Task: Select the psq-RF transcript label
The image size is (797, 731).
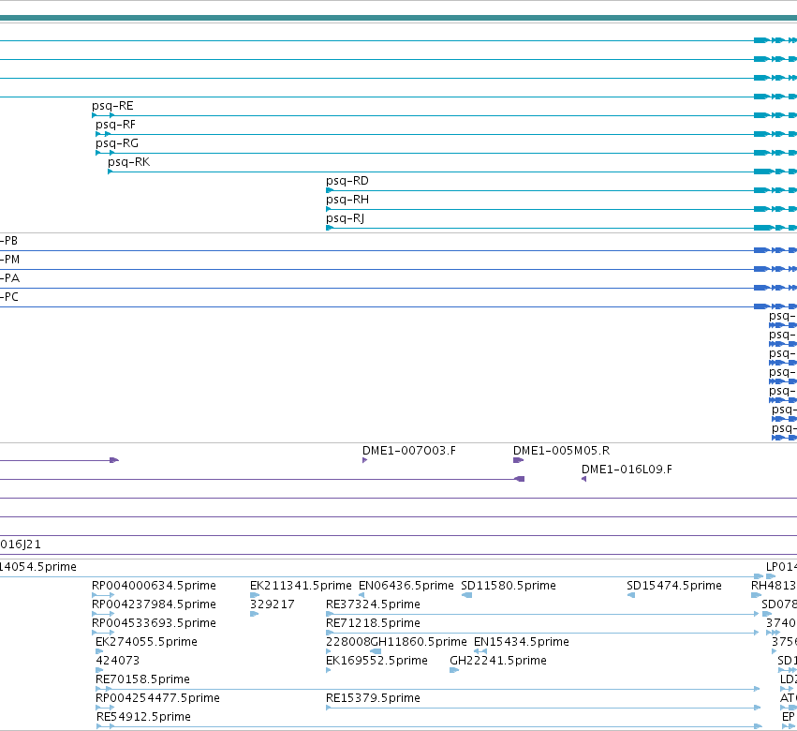Action: click(x=115, y=125)
